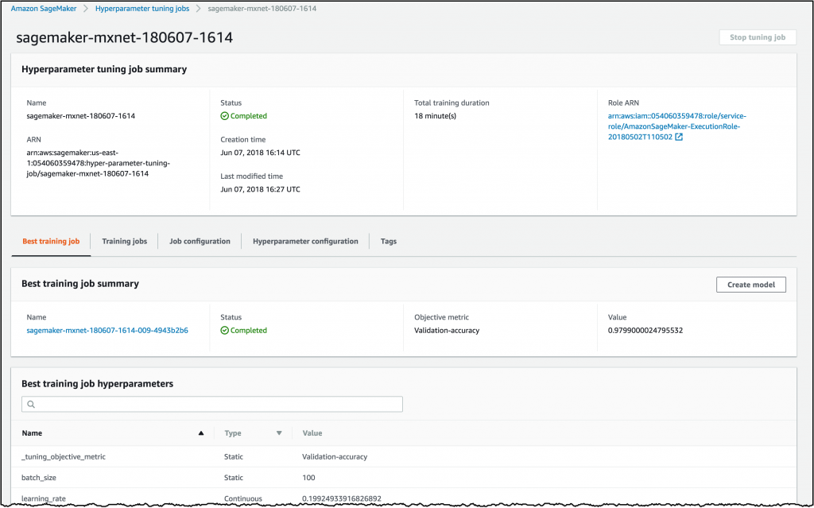
Task: Open best training job sagemaker-mxnet-180607-1614-009-4943b2b6
Action: (107, 331)
